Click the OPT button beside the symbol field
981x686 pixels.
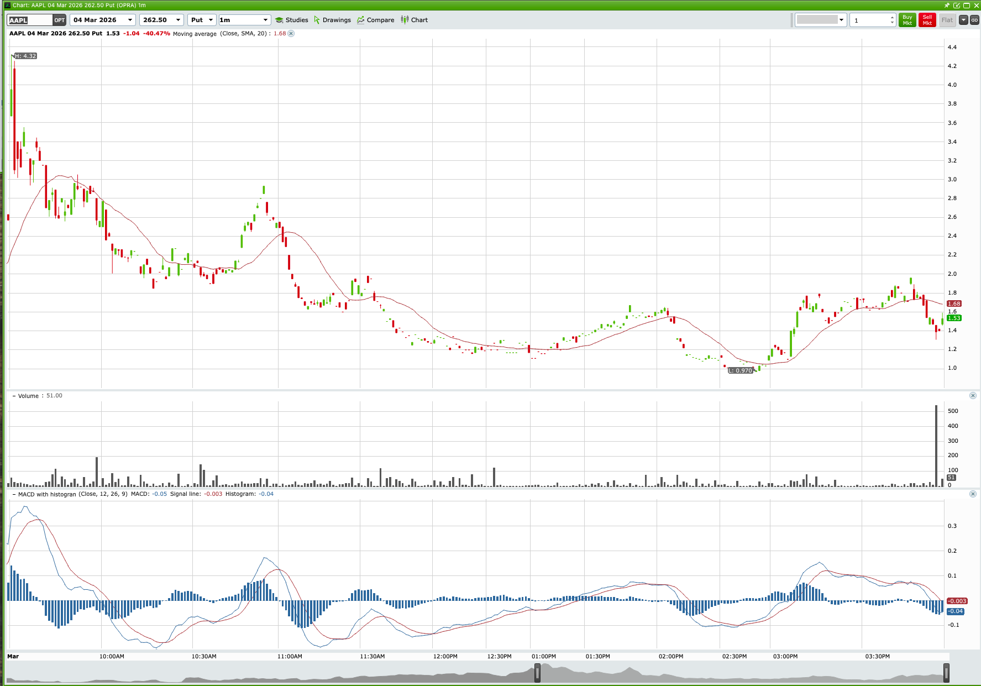(x=59, y=19)
